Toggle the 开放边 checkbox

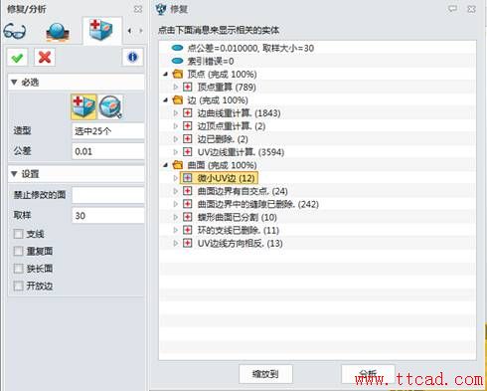[x=18, y=286]
